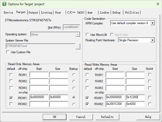This screenshot has height=122, width=162.
Task: Go to the Linker tab
Action: tap(105, 12)
